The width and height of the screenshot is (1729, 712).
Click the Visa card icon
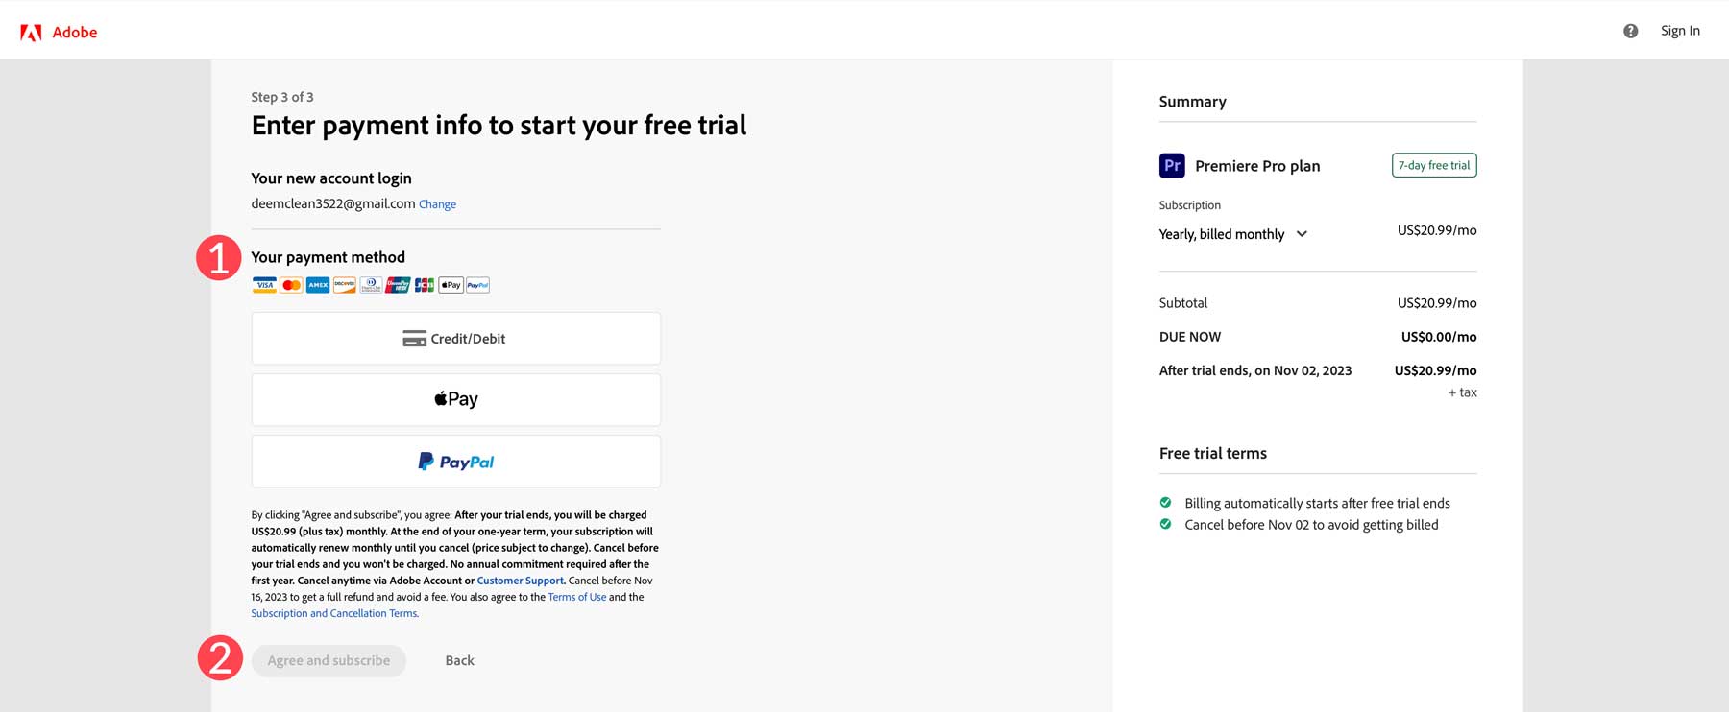pyautogui.click(x=264, y=285)
